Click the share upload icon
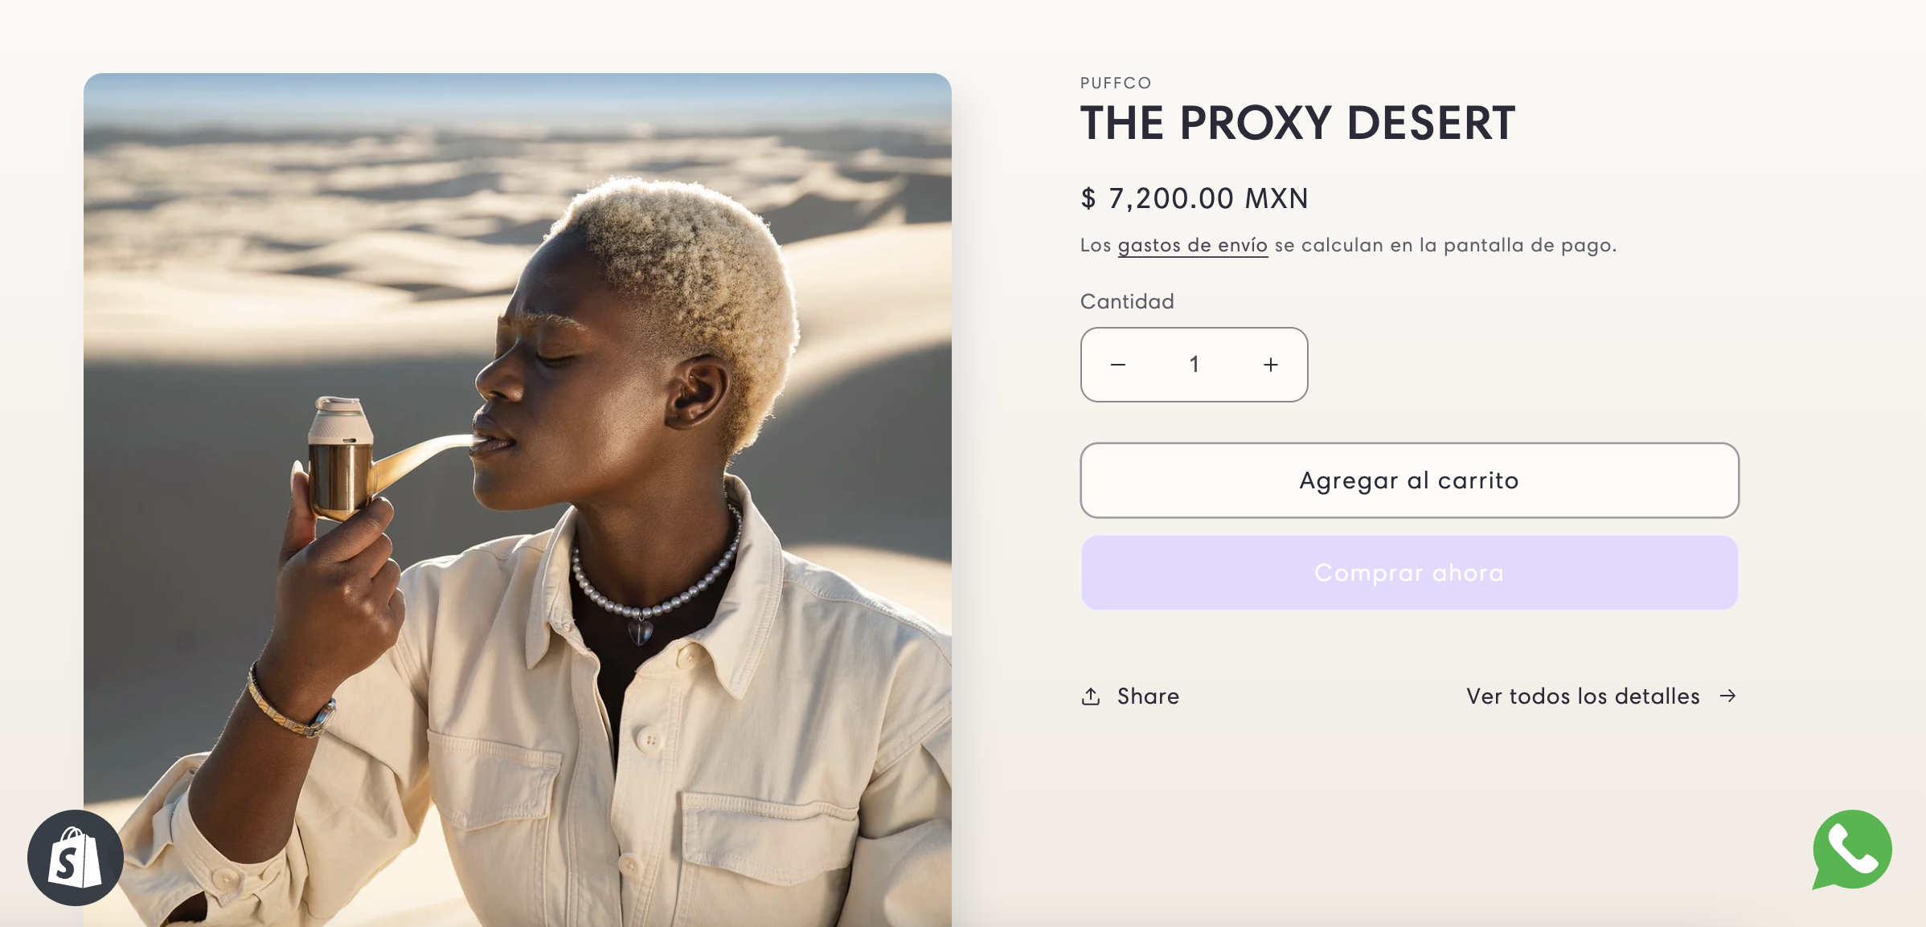Image resolution: width=1926 pixels, height=927 pixels. (x=1091, y=696)
